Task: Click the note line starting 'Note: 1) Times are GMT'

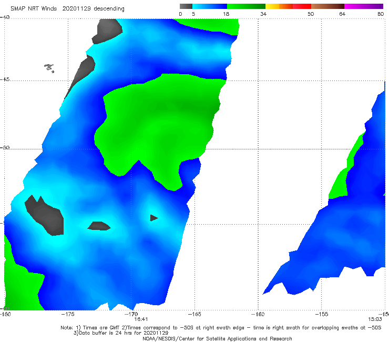Action: [221, 328]
